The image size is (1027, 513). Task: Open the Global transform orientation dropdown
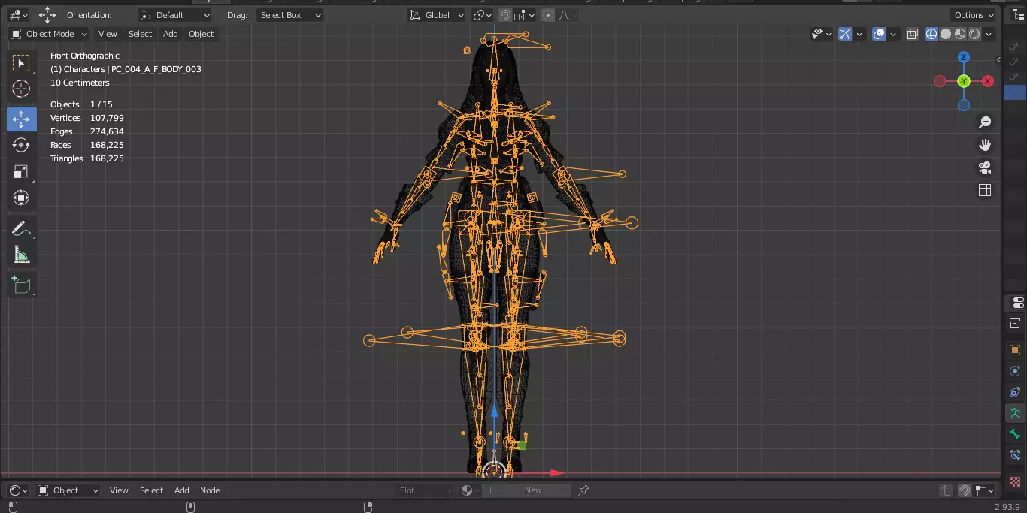click(437, 15)
